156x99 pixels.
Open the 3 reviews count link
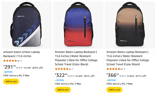click(x=124, y=69)
